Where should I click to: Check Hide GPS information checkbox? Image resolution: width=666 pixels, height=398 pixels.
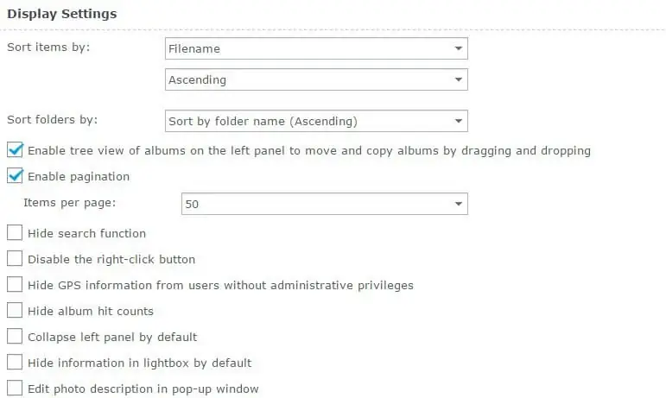coord(15,285)
